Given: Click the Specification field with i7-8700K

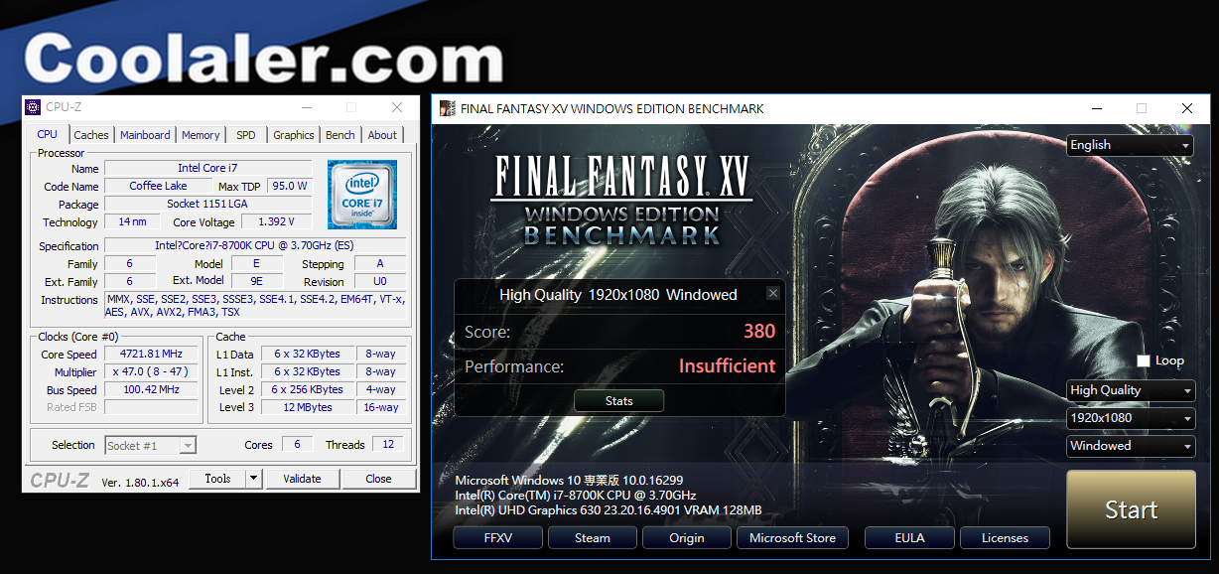Looking at the screenshot, I should (255, 245).
